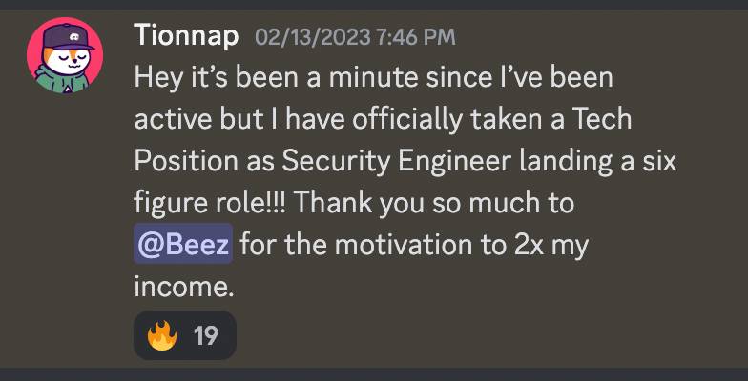Click the word "officially" in the message
The image size is (748, 381).
407,120
